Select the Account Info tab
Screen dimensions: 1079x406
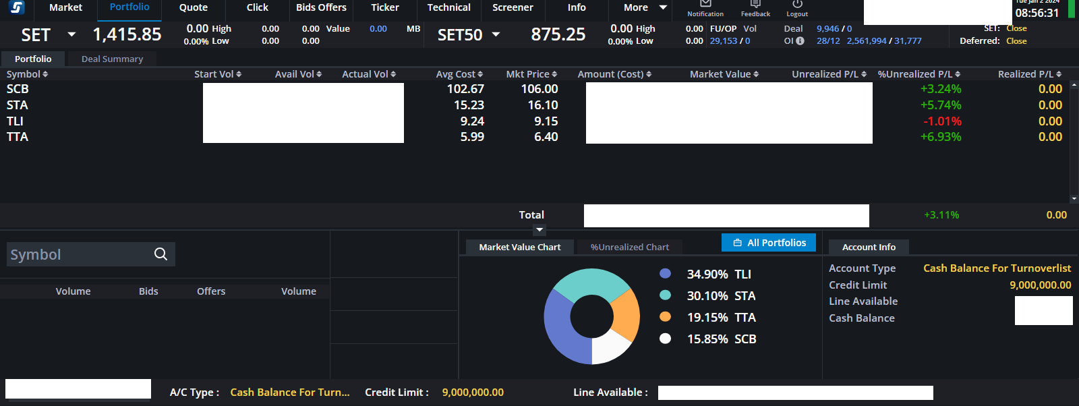coord(869,247)
